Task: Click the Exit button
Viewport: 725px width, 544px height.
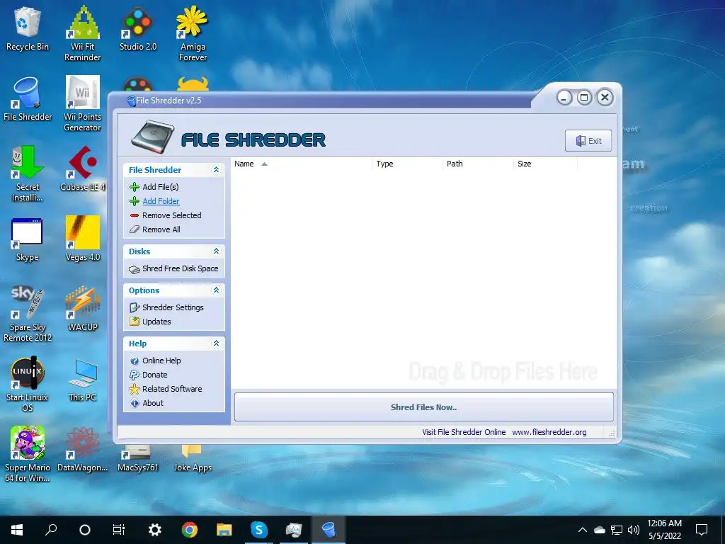Action: pos(588,141)
